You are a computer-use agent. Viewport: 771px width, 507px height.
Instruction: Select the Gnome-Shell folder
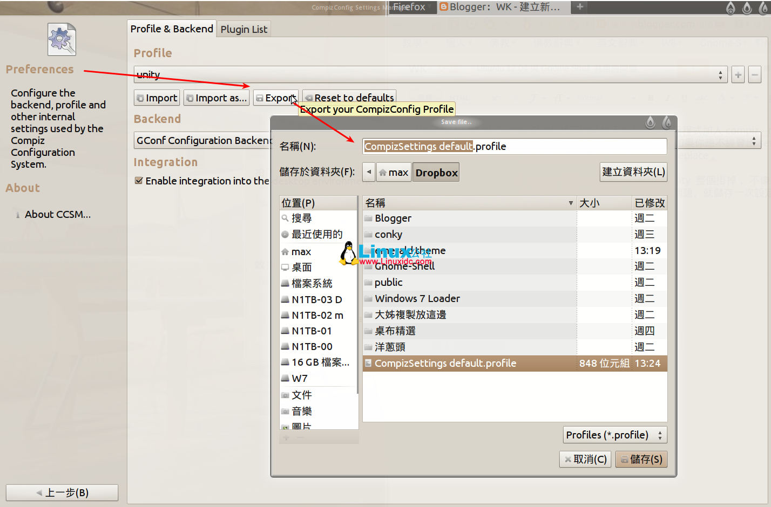(515, 266)
